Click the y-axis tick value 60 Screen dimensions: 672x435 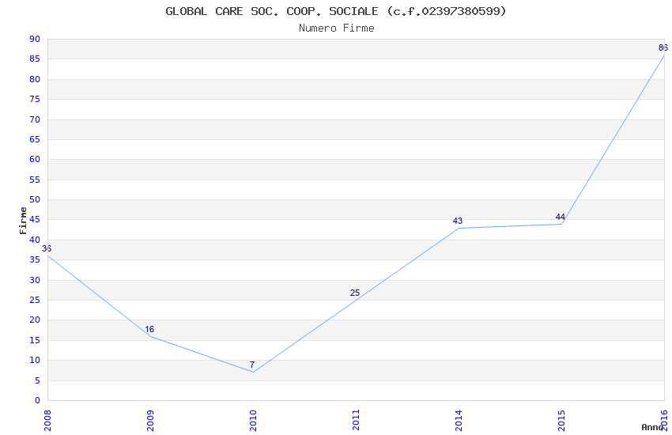point(35,159)
